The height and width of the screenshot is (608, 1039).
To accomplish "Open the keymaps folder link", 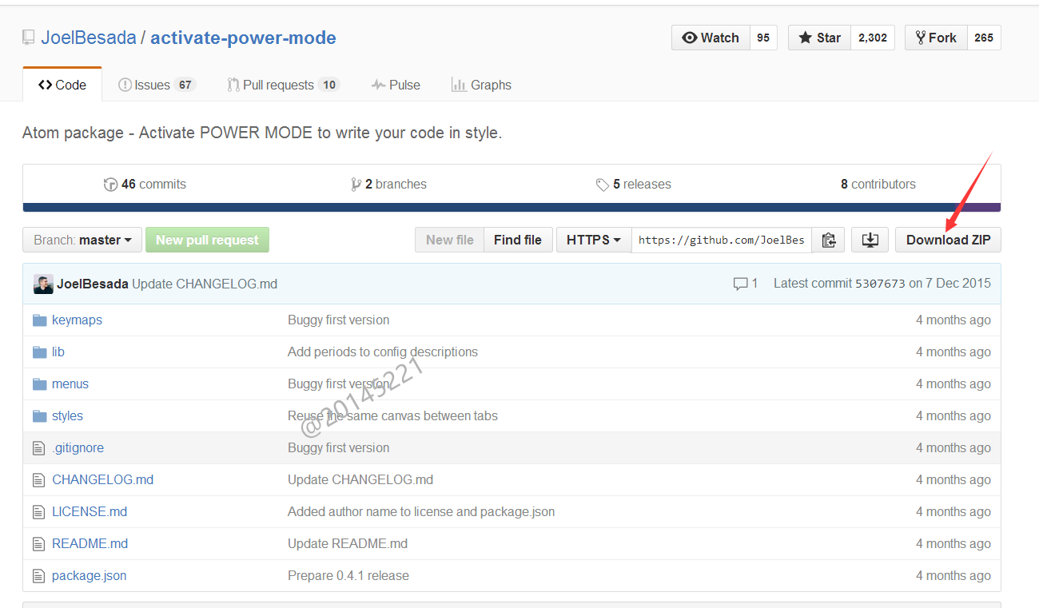I will coord(77,320).
